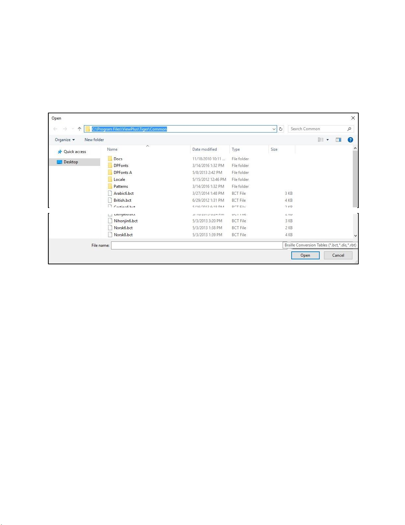Open recent locations dropdown arrow

click(x=73, y=129)
